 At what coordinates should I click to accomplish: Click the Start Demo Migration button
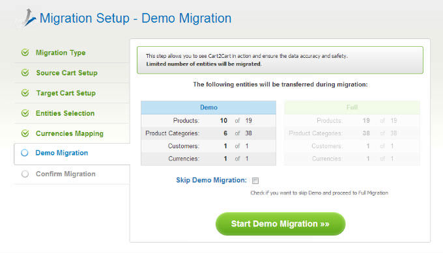point(280,224)
